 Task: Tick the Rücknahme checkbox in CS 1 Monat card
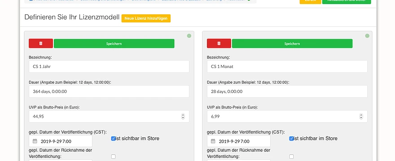[x=291, y=157]
